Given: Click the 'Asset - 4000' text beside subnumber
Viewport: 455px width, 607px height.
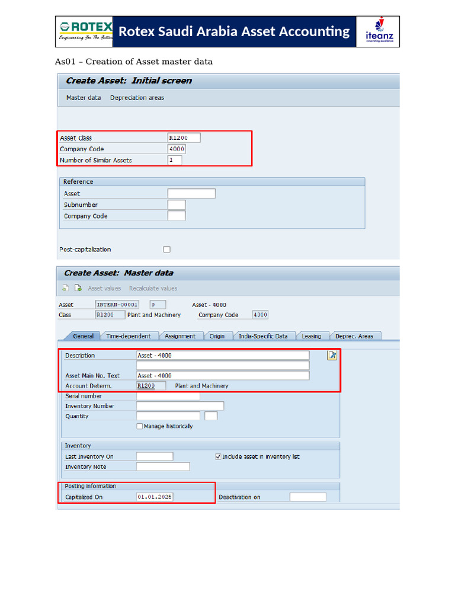Looking at the screenshot, I should point(209,305).
